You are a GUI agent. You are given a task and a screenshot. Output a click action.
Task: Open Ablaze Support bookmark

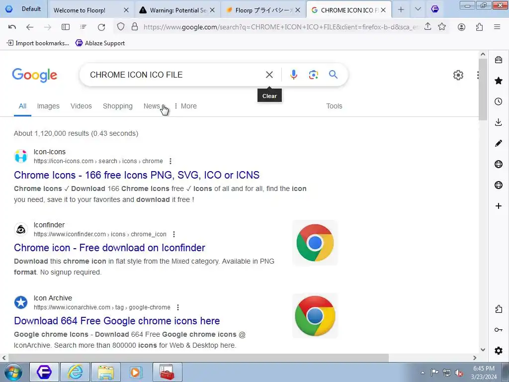[100, 43]
